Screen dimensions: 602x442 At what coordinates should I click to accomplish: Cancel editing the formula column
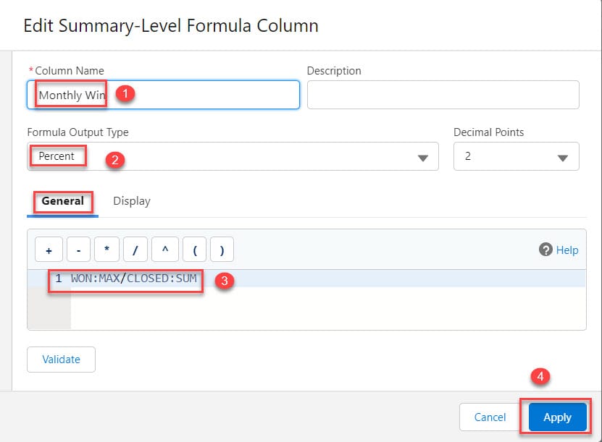(x=489, y=417)
